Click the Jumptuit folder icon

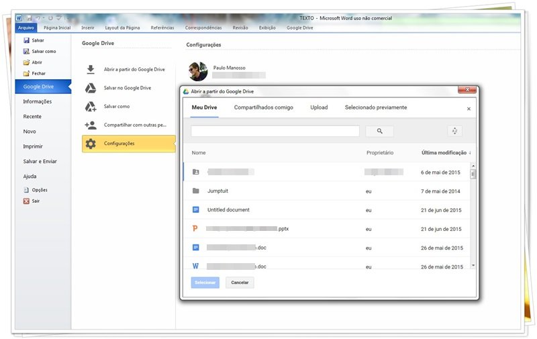point(195,191)
